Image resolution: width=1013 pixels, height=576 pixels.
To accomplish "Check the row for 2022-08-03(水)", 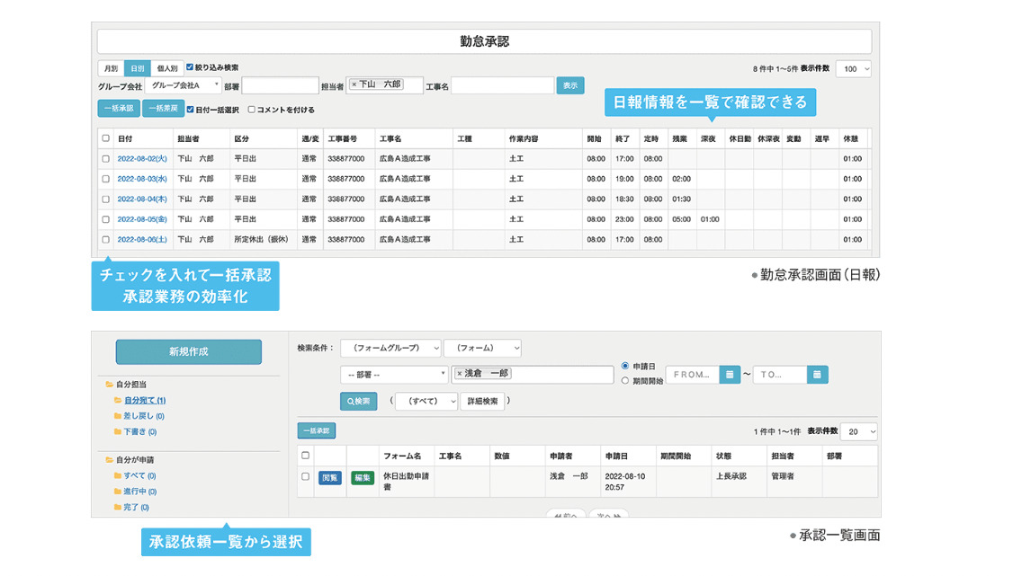I will (106, 179).
